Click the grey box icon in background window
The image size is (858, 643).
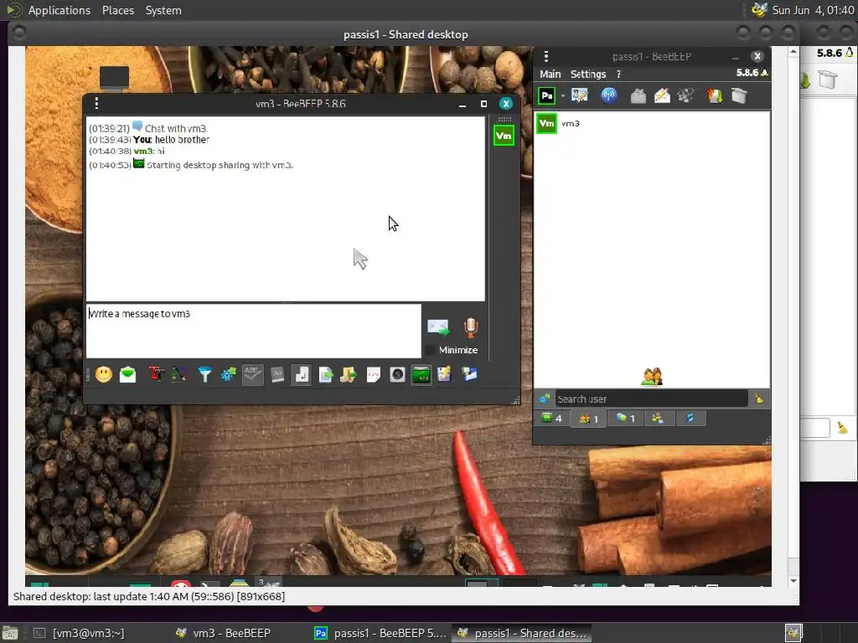pos(828,80)
